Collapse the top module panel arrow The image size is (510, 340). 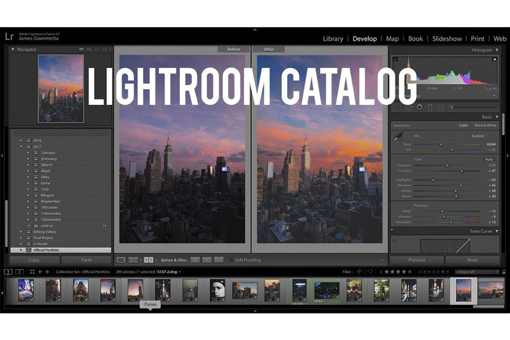coord(255,30)
